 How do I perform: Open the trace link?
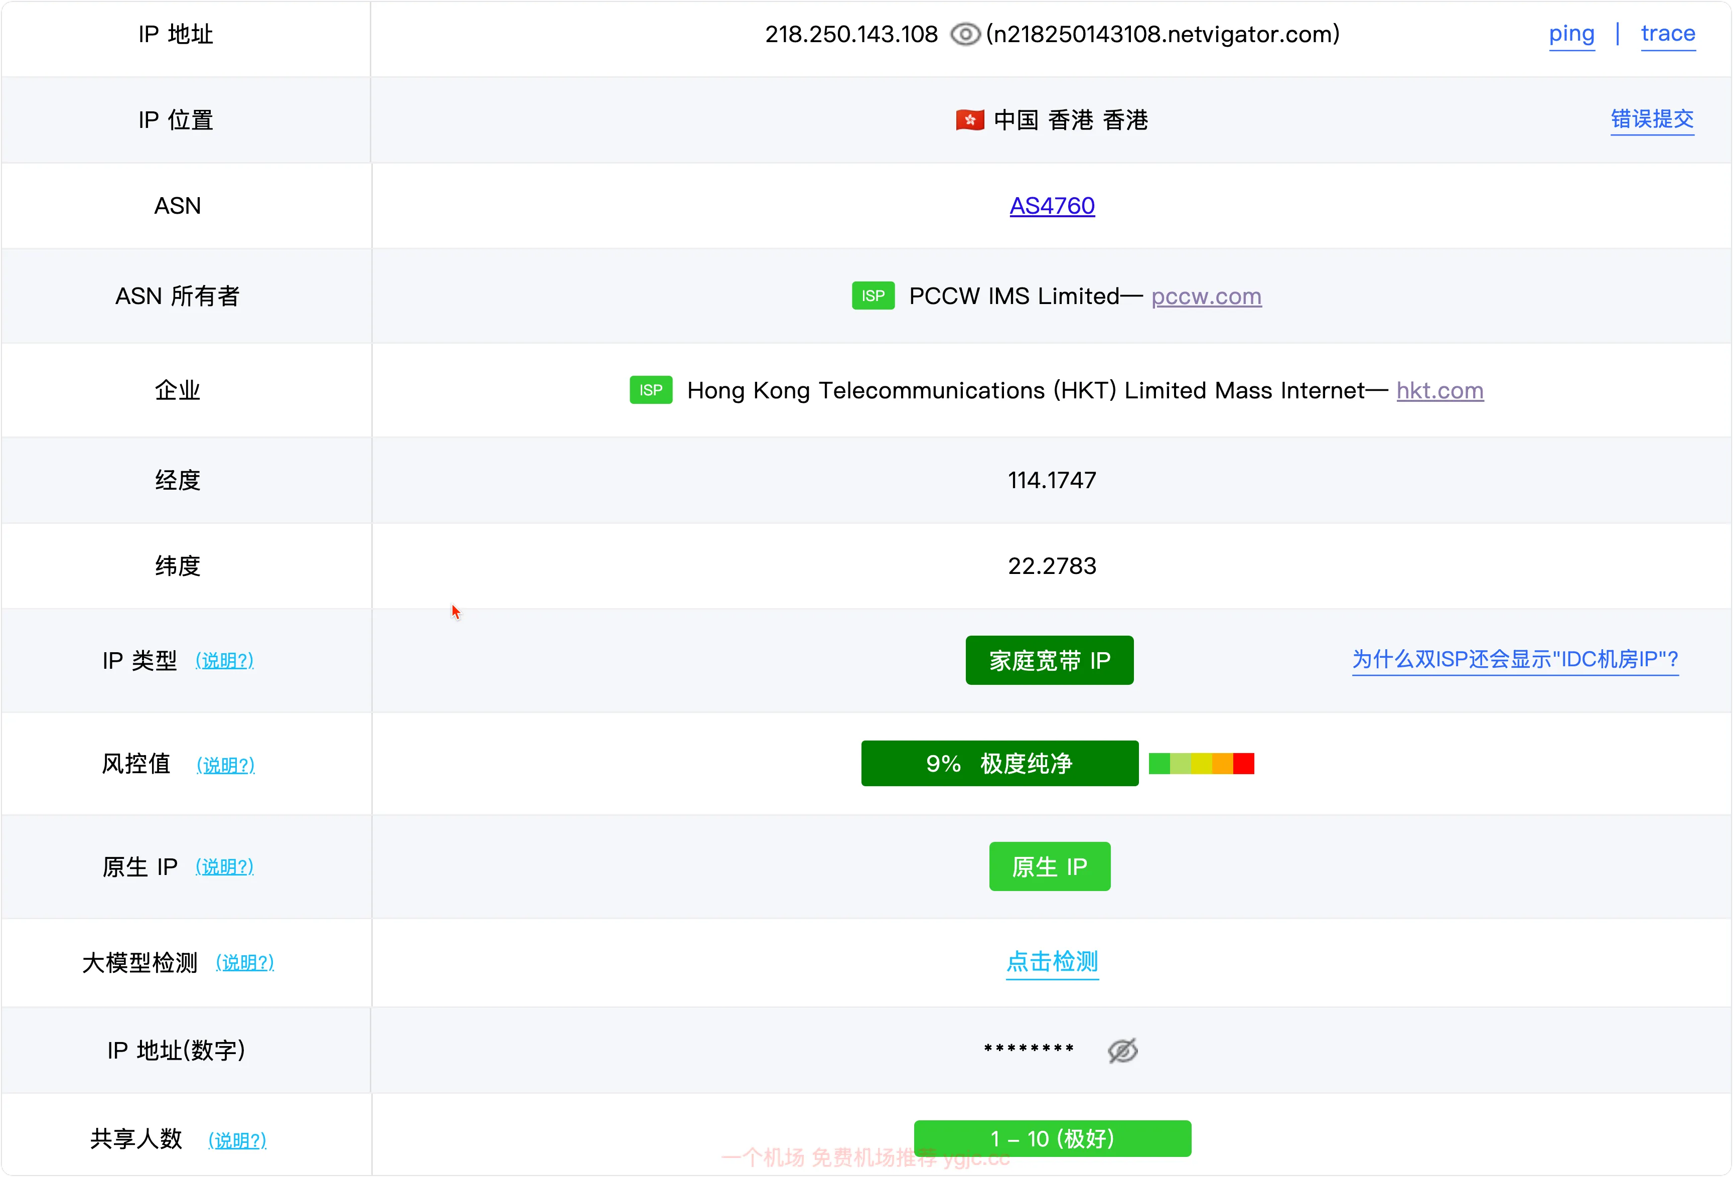[1667, 34]
